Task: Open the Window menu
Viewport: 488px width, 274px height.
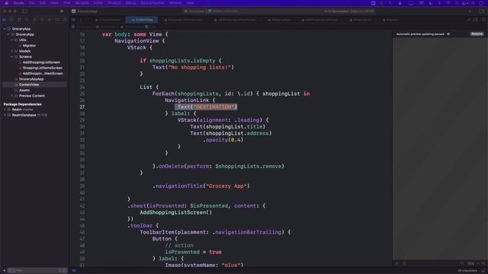Action: [x=175, y=3]
